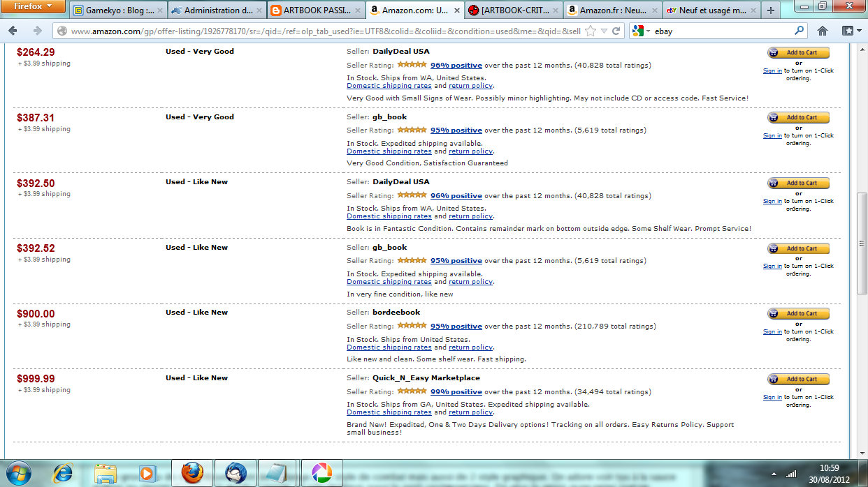Open a new tab with the plus button
The width and height of the screenshot is (868, 487).
771,10
